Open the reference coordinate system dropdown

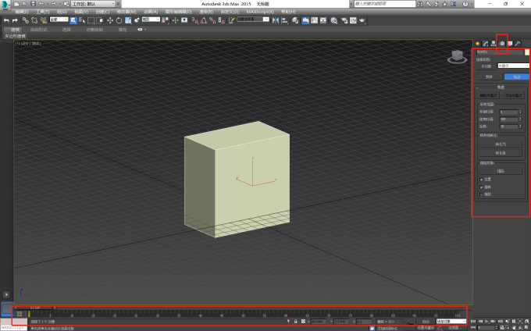tap(151, 20)
